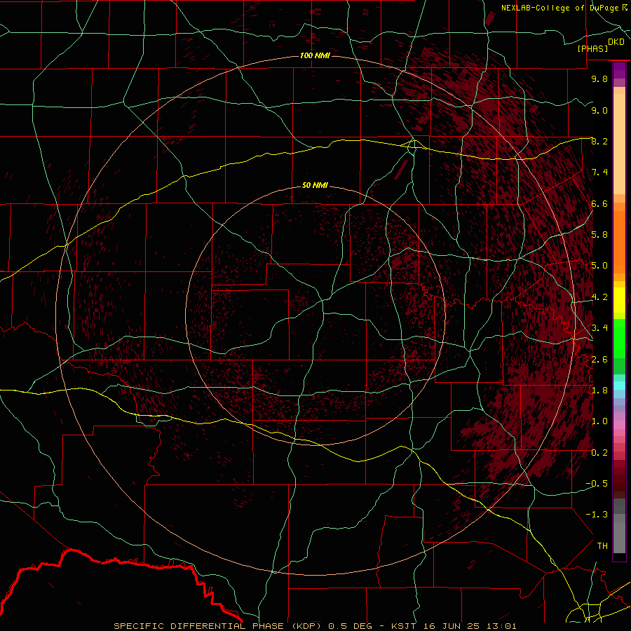This screenshot has width=631, height=631.
Task: Click the 50 NMI range ring label
Action: (x=315, y=186)
